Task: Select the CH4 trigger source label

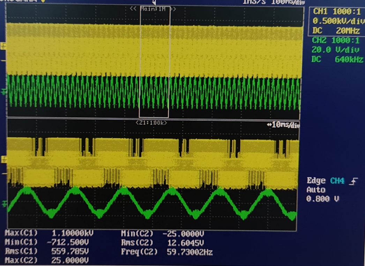Action: tap(337, 181)
